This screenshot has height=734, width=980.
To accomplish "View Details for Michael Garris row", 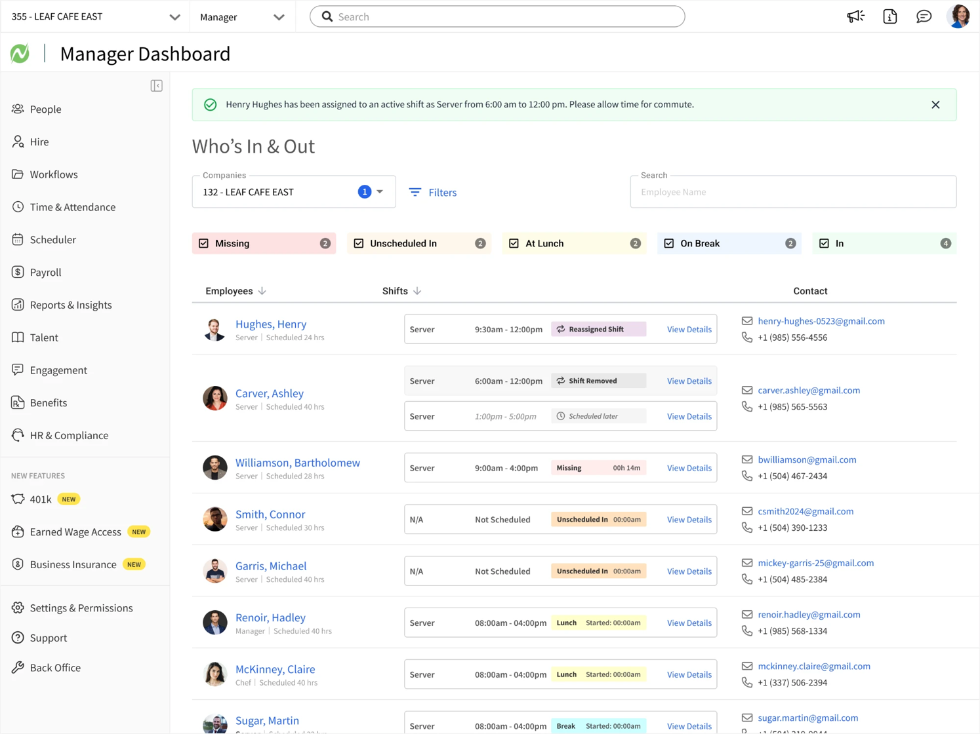I will (x=689, y=571).
